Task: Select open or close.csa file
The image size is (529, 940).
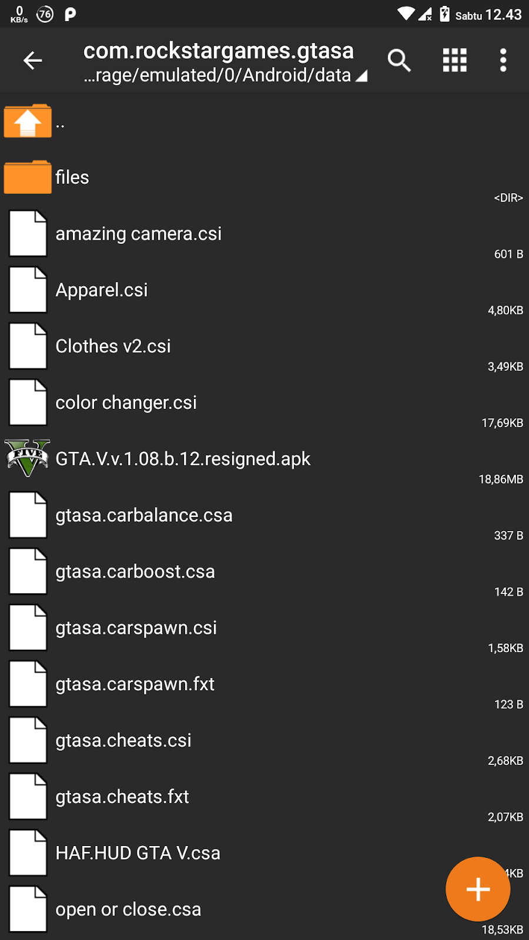Action: pyautogui.click(x=128, y=909)
